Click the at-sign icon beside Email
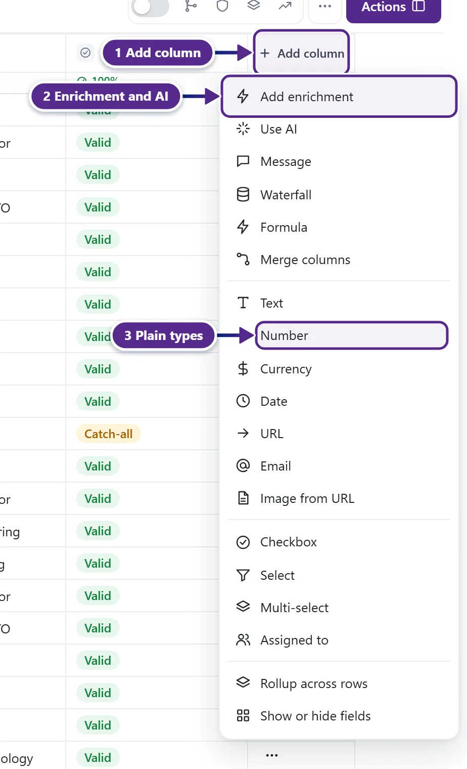The height and width of the screenshot is (769, 467). pos(243,465)
